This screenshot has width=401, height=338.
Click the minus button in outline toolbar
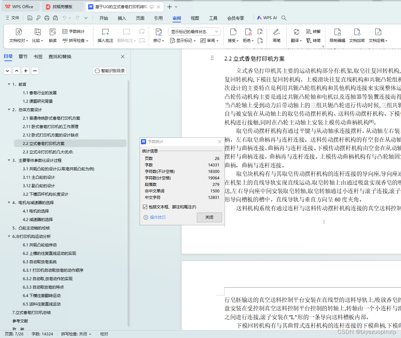click(x=35, y=71)
